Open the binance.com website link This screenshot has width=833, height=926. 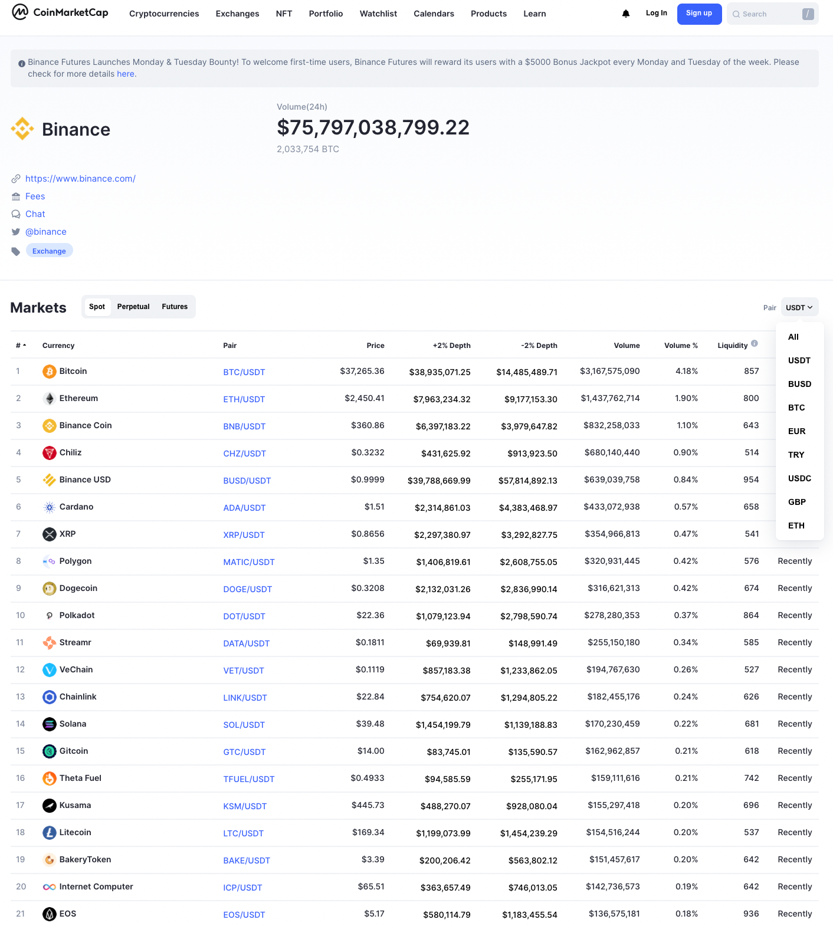pyautogui.click(x=80, y=179)
